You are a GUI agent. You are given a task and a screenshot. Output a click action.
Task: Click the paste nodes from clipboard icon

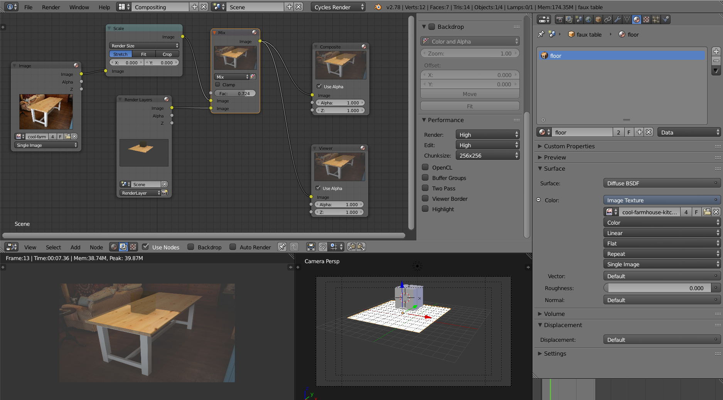point(361,247)
